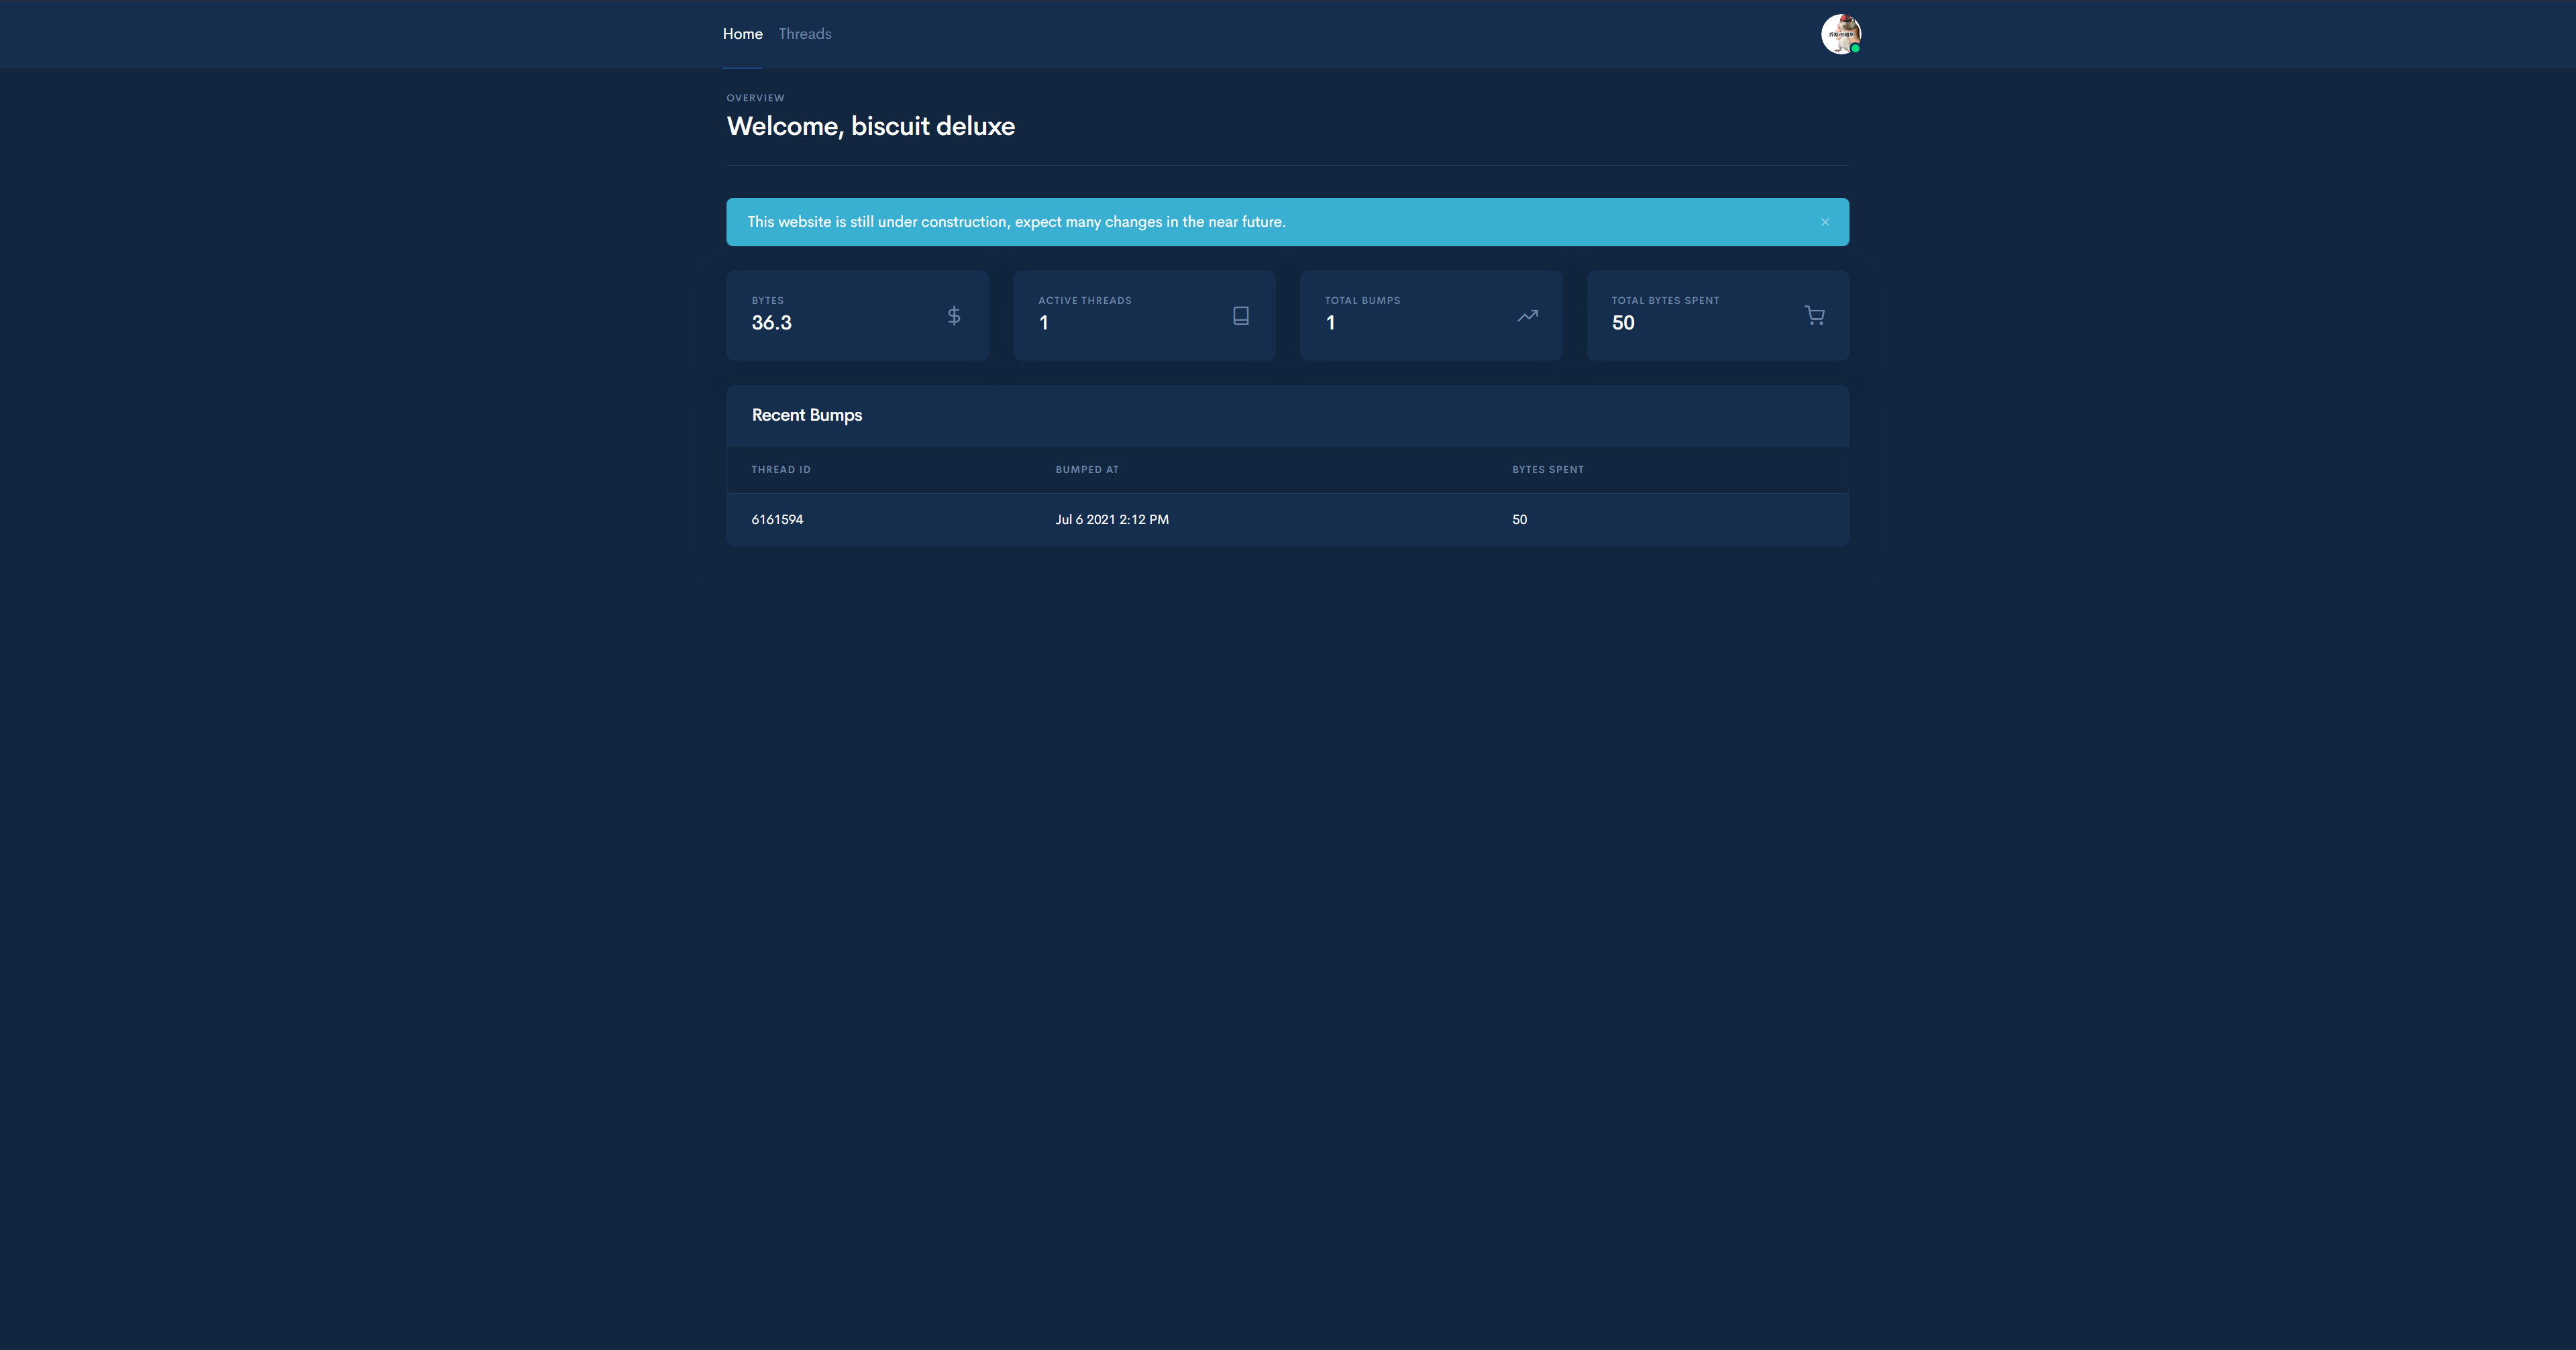This screenshot has height=1350, width=2576.
Task: Click the bumped date Jul 6 2021 2:12 PM
Action: (1111, 520)
